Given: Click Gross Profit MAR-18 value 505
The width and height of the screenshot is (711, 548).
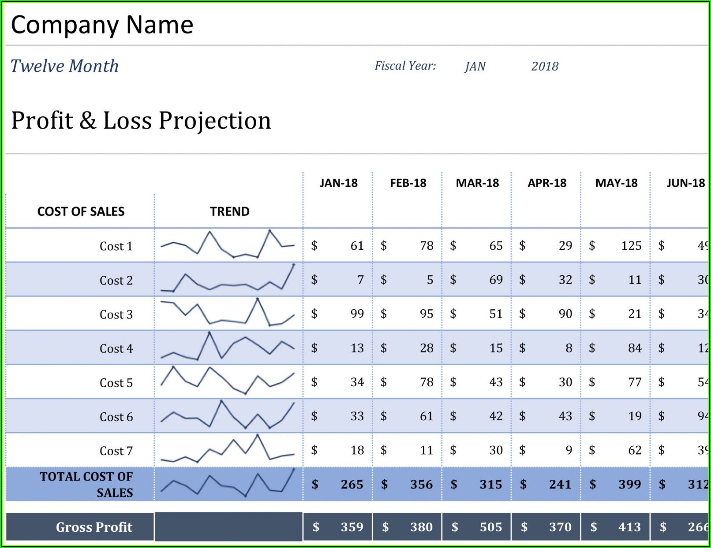Looking at the screenshot, I should tap(490, 527).
